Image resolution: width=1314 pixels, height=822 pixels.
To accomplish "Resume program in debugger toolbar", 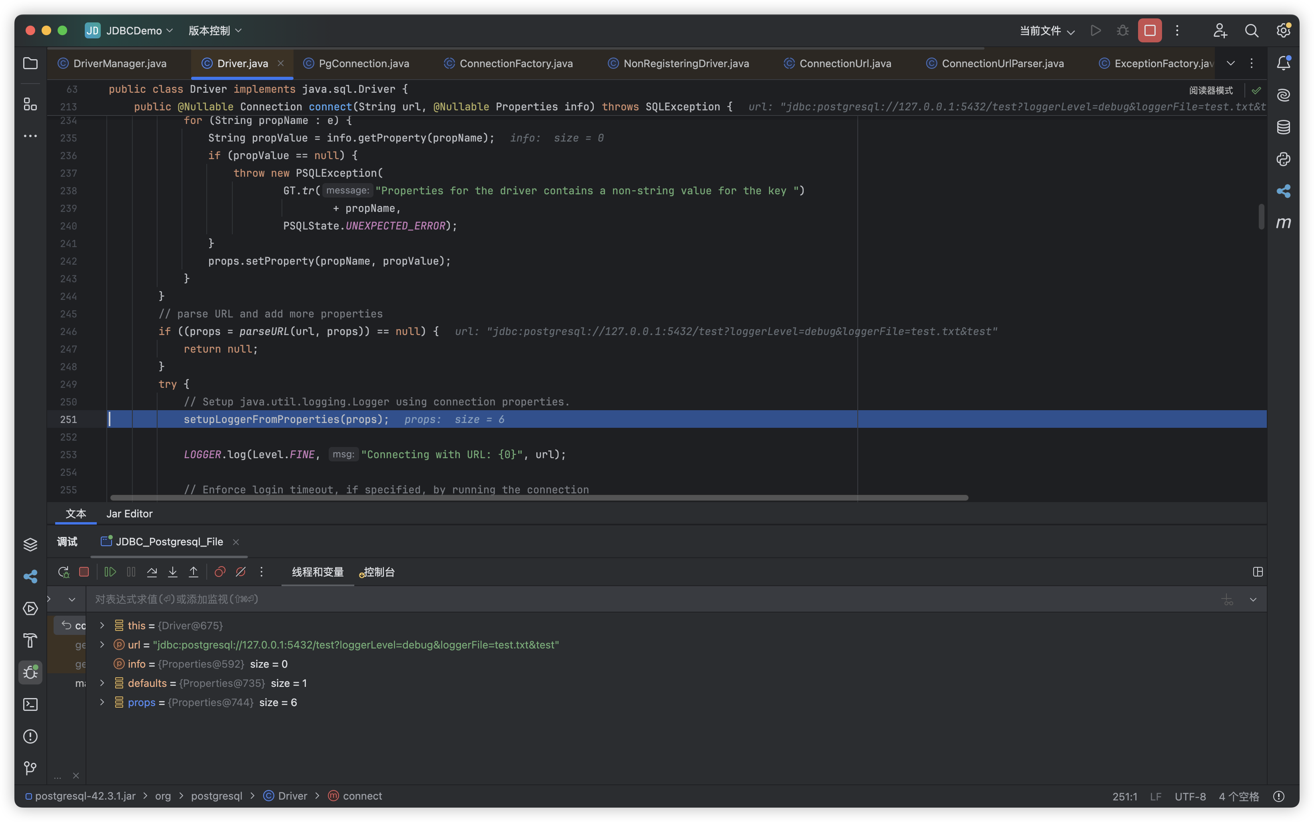I will [110, 572].
